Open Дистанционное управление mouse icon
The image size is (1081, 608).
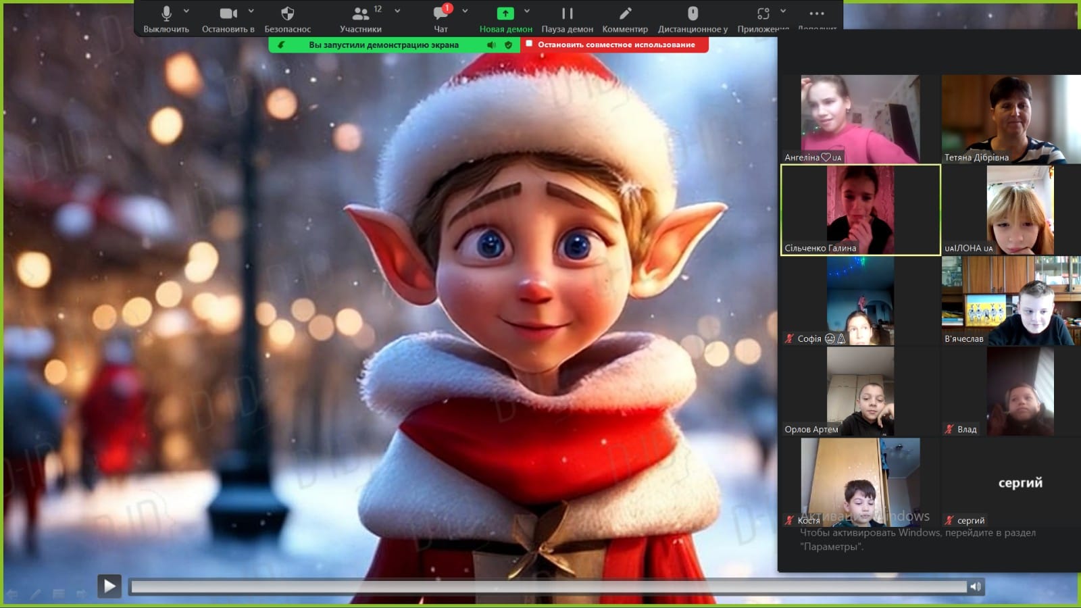(x=693, y=14)
